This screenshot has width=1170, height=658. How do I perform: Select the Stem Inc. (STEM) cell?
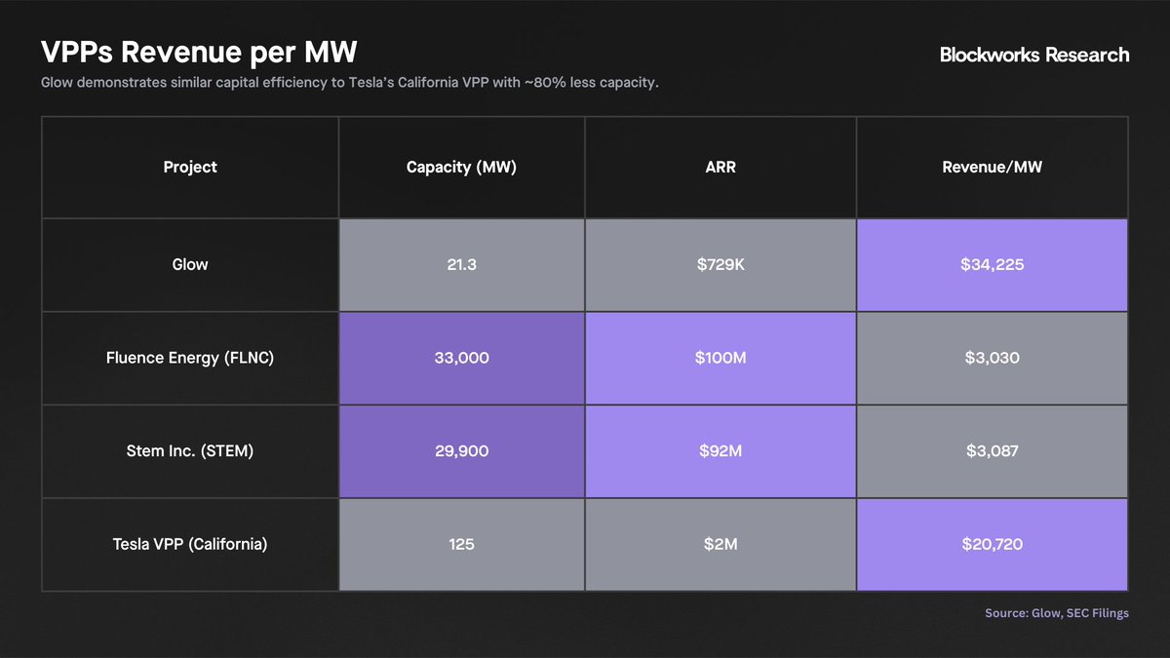click(x=190, y=451)
